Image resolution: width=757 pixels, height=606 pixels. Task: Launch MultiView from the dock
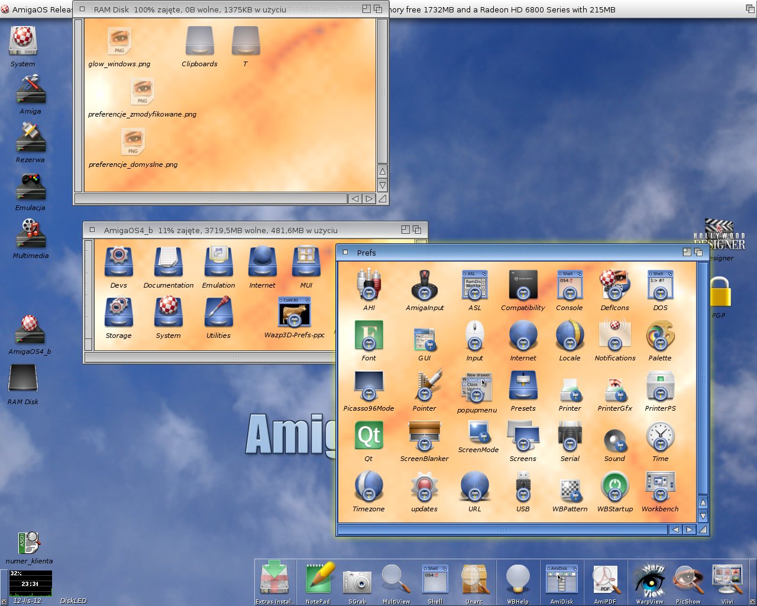396,579
